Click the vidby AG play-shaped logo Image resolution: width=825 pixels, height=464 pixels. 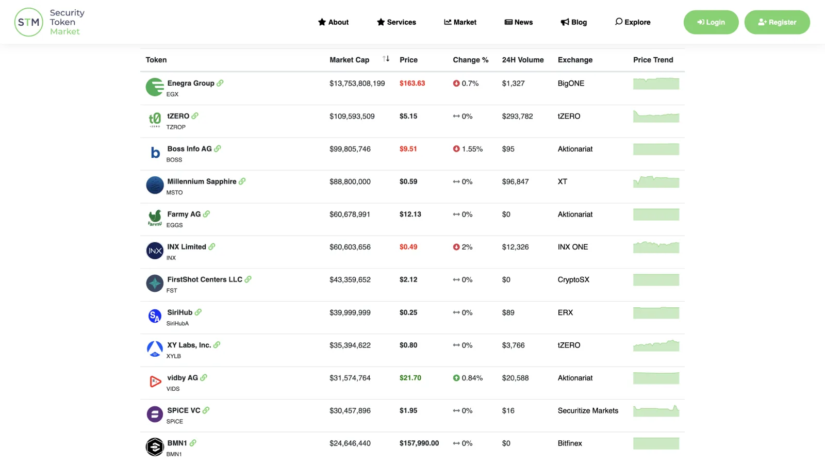155,382
